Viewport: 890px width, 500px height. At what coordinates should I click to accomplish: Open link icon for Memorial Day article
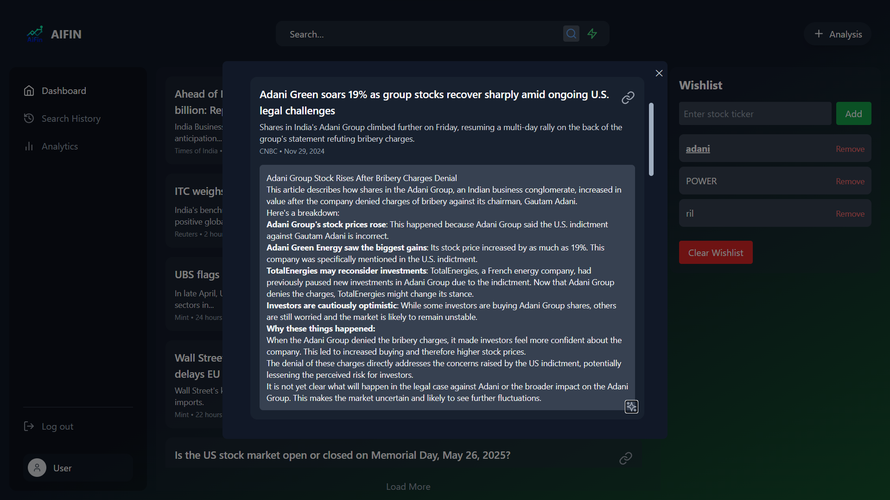tap(626, 458)
